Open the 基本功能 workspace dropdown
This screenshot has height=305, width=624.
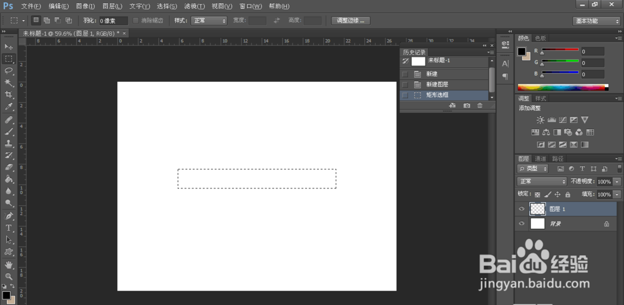click(597, 21)
